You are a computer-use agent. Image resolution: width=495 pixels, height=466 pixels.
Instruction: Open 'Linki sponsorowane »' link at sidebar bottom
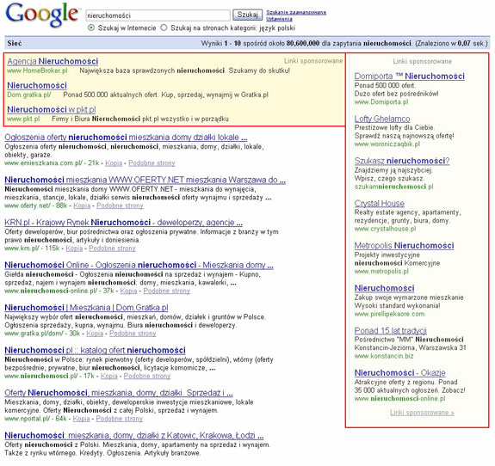tap(422, 413)
